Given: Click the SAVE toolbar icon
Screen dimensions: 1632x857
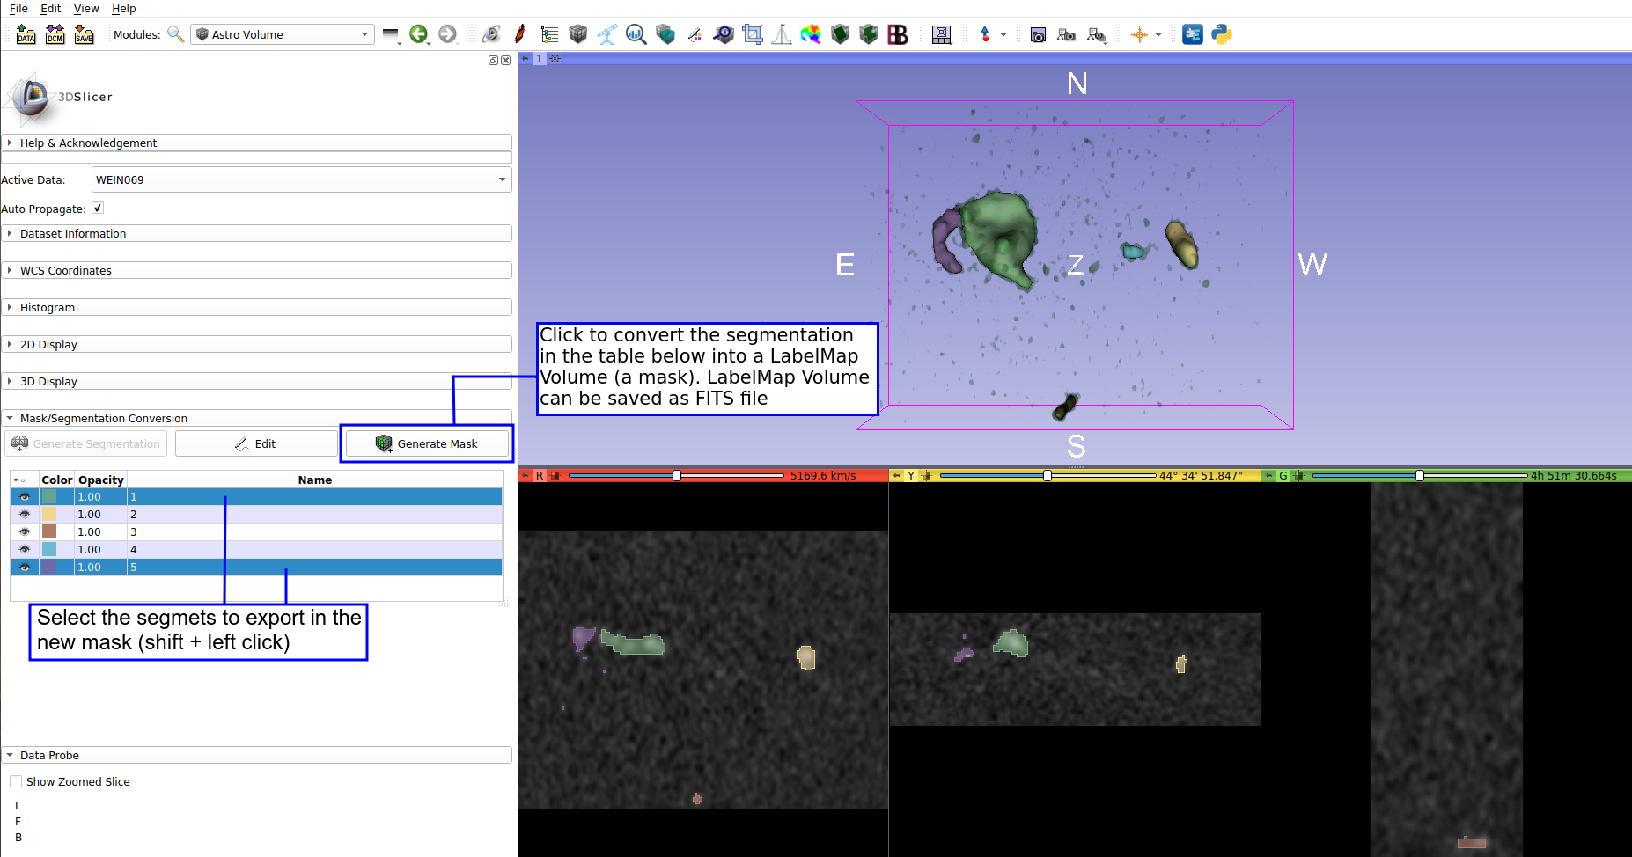Looking at the screenshot, I should pyautogui.click(x=84, y=34).
